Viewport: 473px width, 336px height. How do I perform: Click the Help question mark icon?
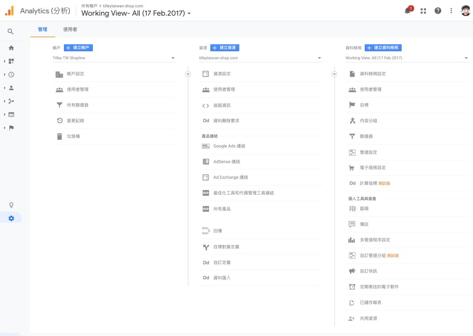439,11
